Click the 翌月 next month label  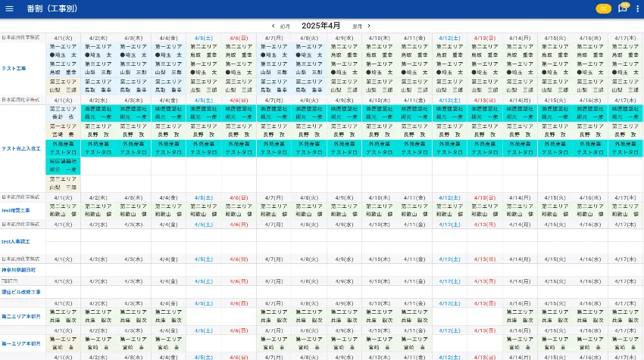coord(357,26)
